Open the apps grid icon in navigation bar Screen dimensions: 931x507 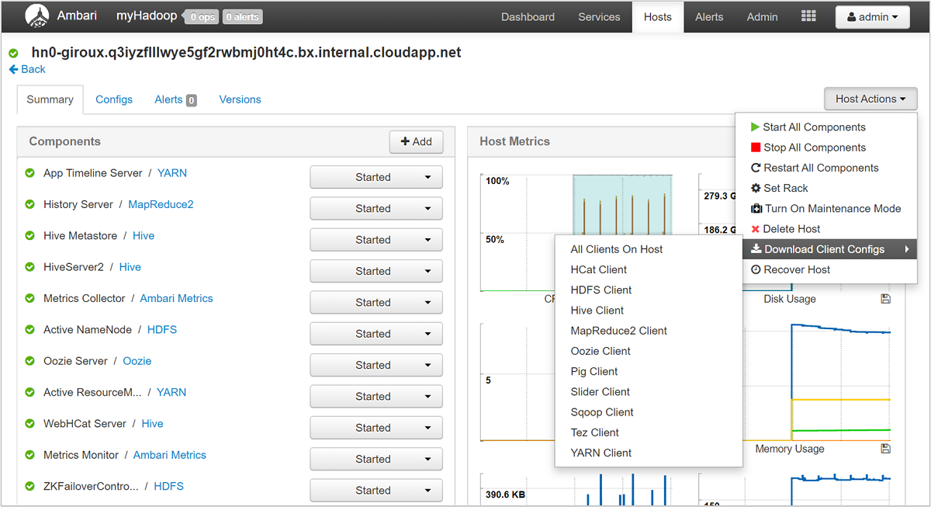click(x=808, y=16)
